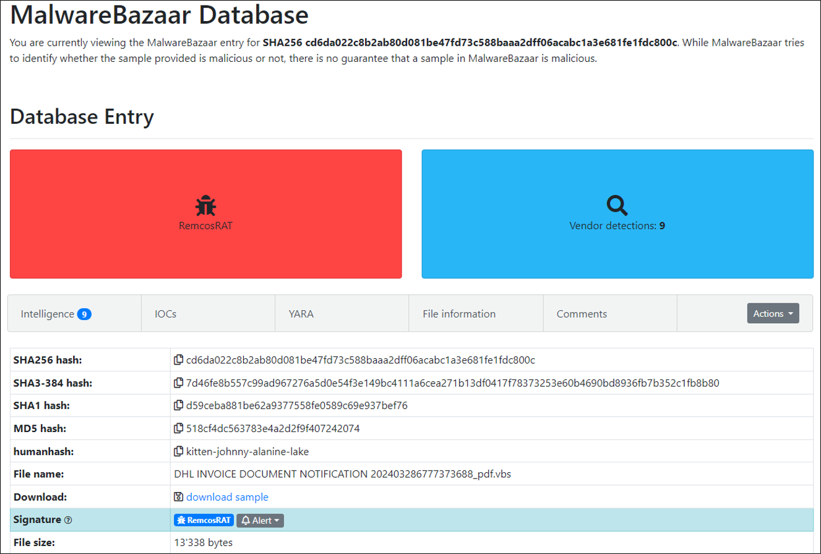Screen dimensions: 821x554
Task: Copy the SHA3-384 hash via its copy icon
Action: (x=179, y=383)
